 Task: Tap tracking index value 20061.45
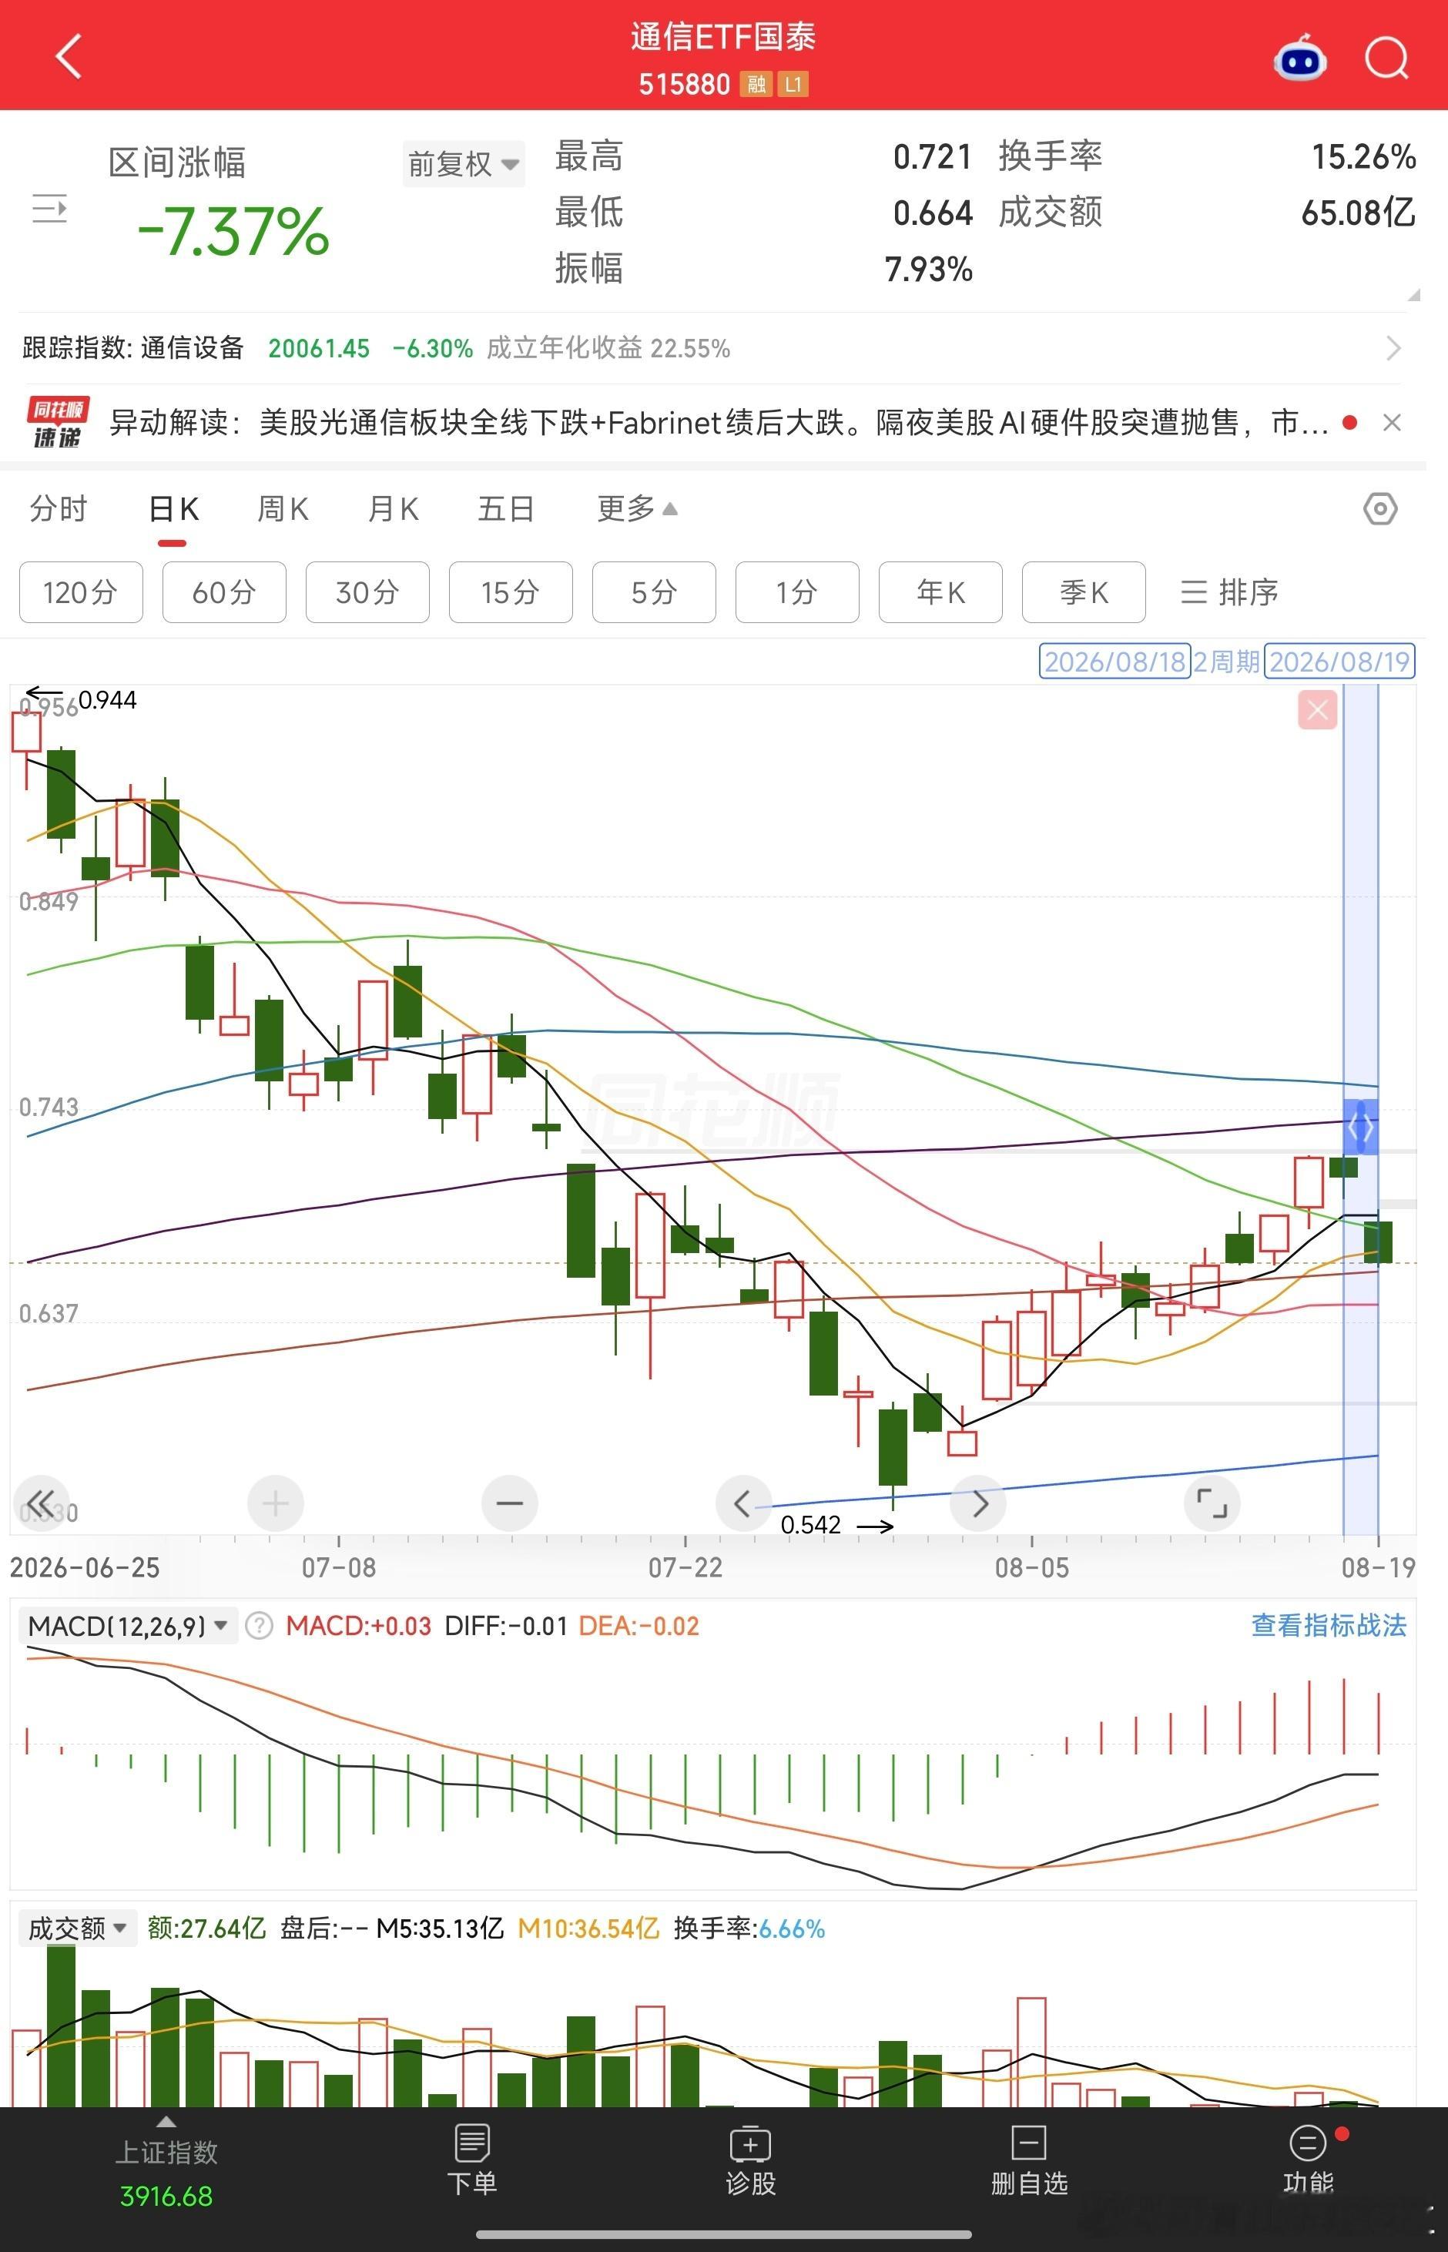(x=319, y=349)
